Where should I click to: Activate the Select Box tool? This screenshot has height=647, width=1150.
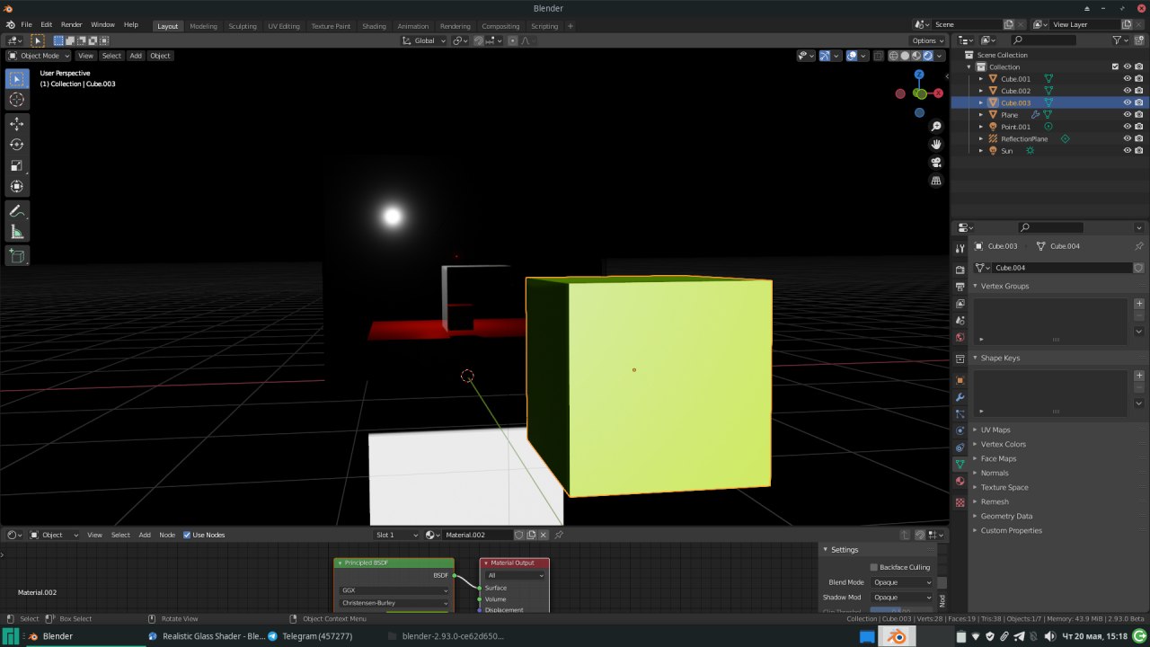click(x=17, y=79)
